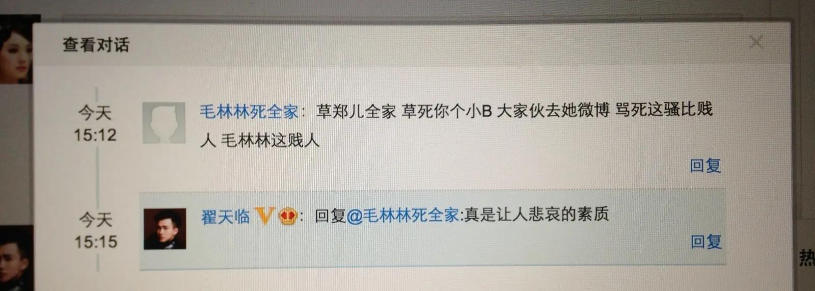The width and height of the screenshot is (815, 291).
Task: Close the 查看对话 dialog
Action: (x=756, y=42)
